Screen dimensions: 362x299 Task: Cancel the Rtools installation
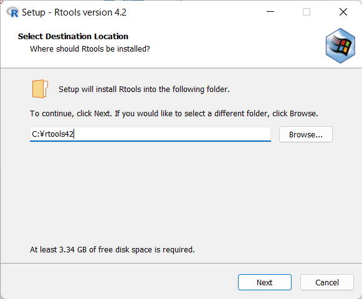(327, 282)
